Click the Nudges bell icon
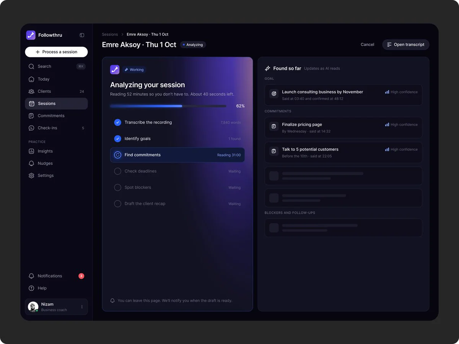Viewport: 459px width, 344px height. (x=31, y=163)
